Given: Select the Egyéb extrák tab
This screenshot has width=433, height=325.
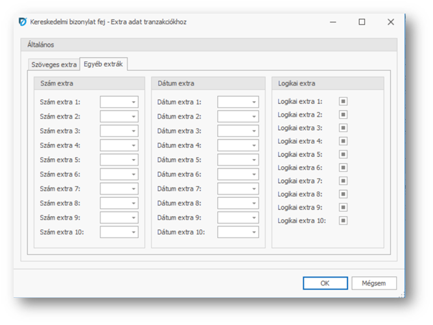Looking at the screenshot, I should (x=104, y=64).
